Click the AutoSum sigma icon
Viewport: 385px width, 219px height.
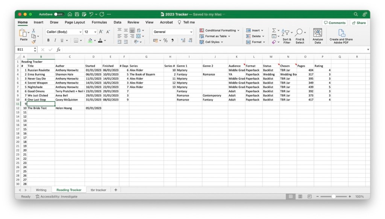click(274, 30)
